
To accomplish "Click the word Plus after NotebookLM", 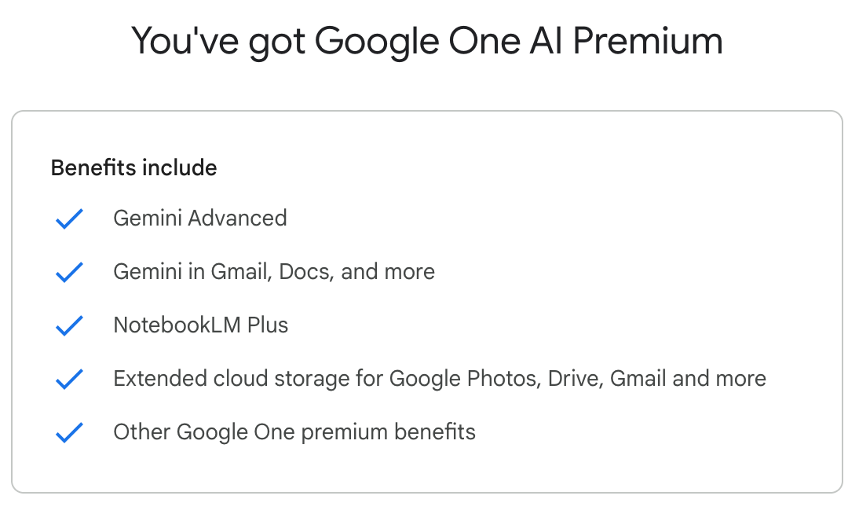I will [267, 325].
